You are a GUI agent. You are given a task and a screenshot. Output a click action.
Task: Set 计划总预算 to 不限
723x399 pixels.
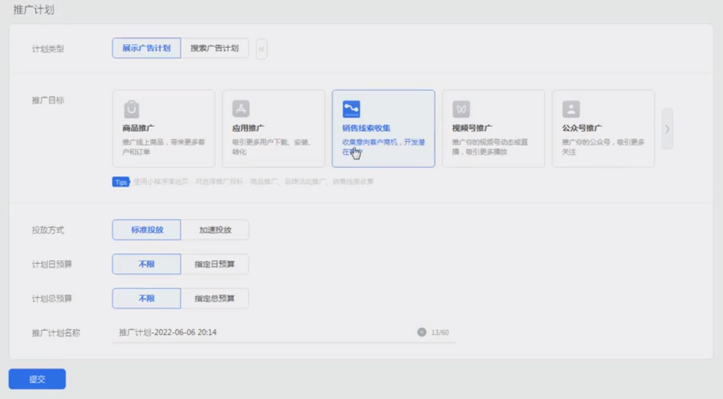147,298
